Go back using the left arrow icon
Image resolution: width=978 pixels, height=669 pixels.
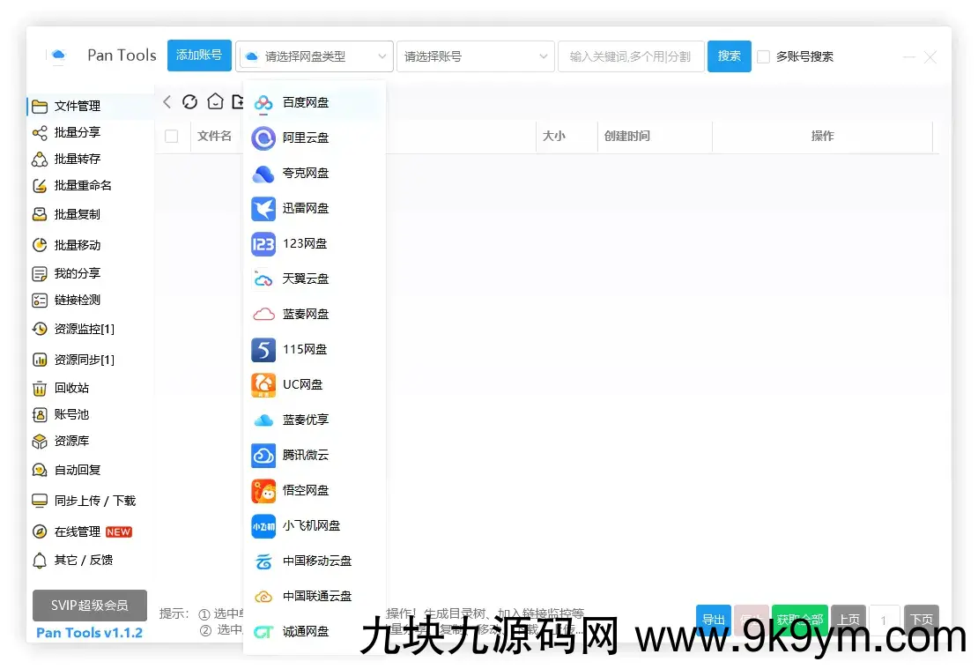pos(167,102)
